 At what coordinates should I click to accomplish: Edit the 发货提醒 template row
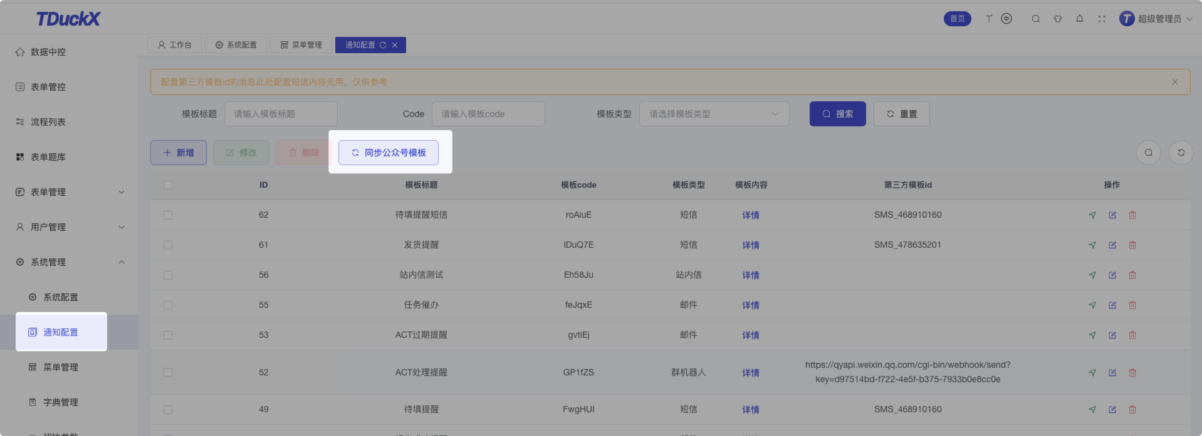[1112, 245]
